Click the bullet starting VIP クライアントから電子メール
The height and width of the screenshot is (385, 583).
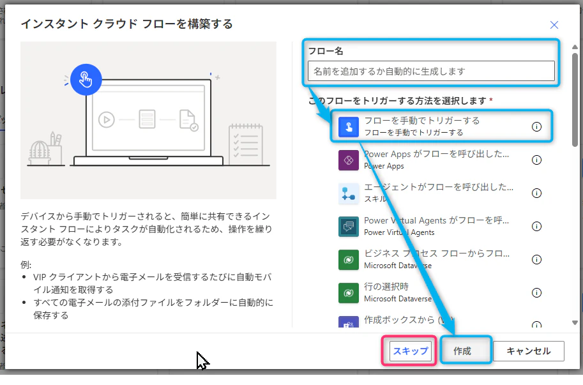(153, 283)
